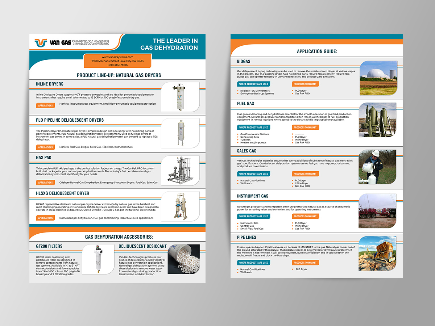Select the 'Heaters and/or pumps' bullet
Viewport: 435px width, 326px height.
[253, 143]
